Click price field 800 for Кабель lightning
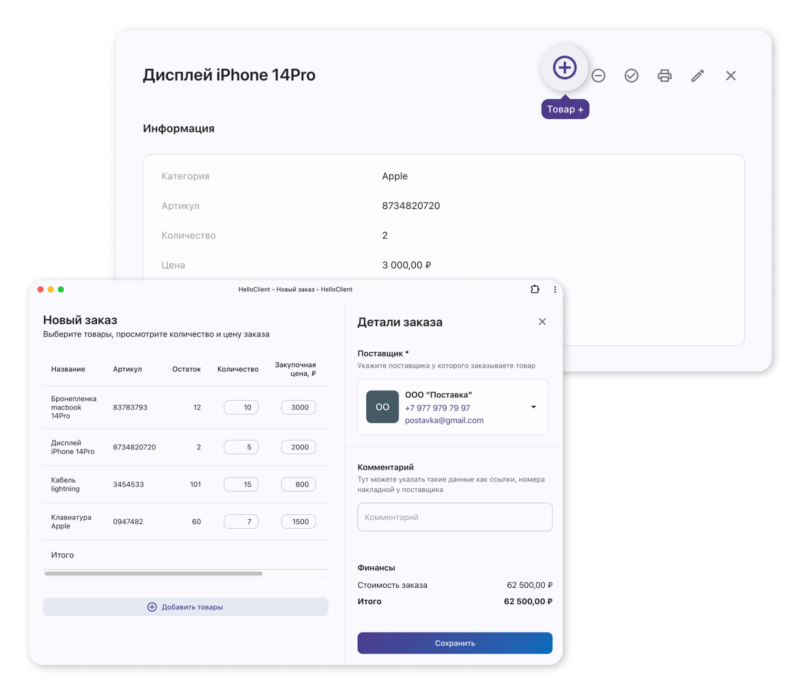Image resolution: width=801 pixels, height=695 pixels. click(298, 484)
